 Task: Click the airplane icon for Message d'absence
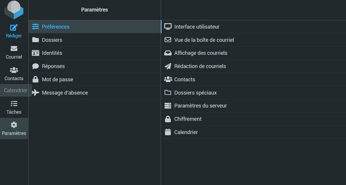(35, 92)
